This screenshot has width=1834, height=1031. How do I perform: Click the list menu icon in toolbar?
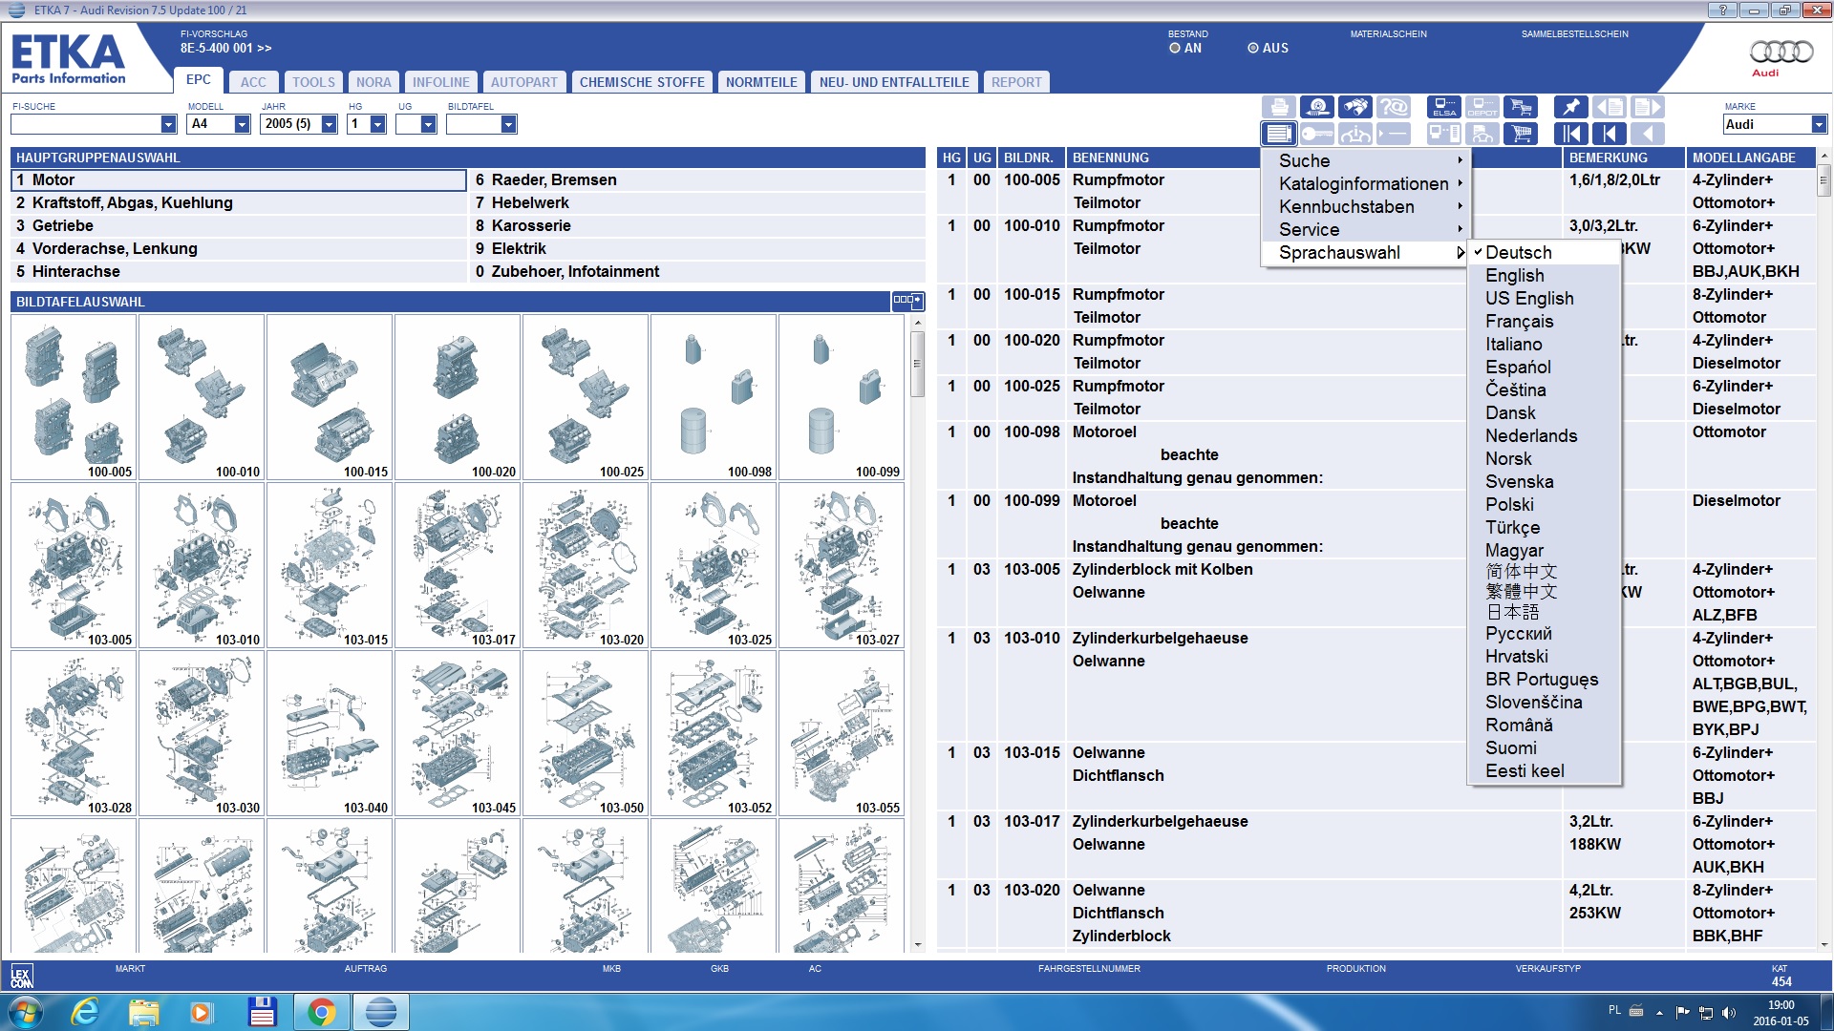click(x=1279, y=134)
